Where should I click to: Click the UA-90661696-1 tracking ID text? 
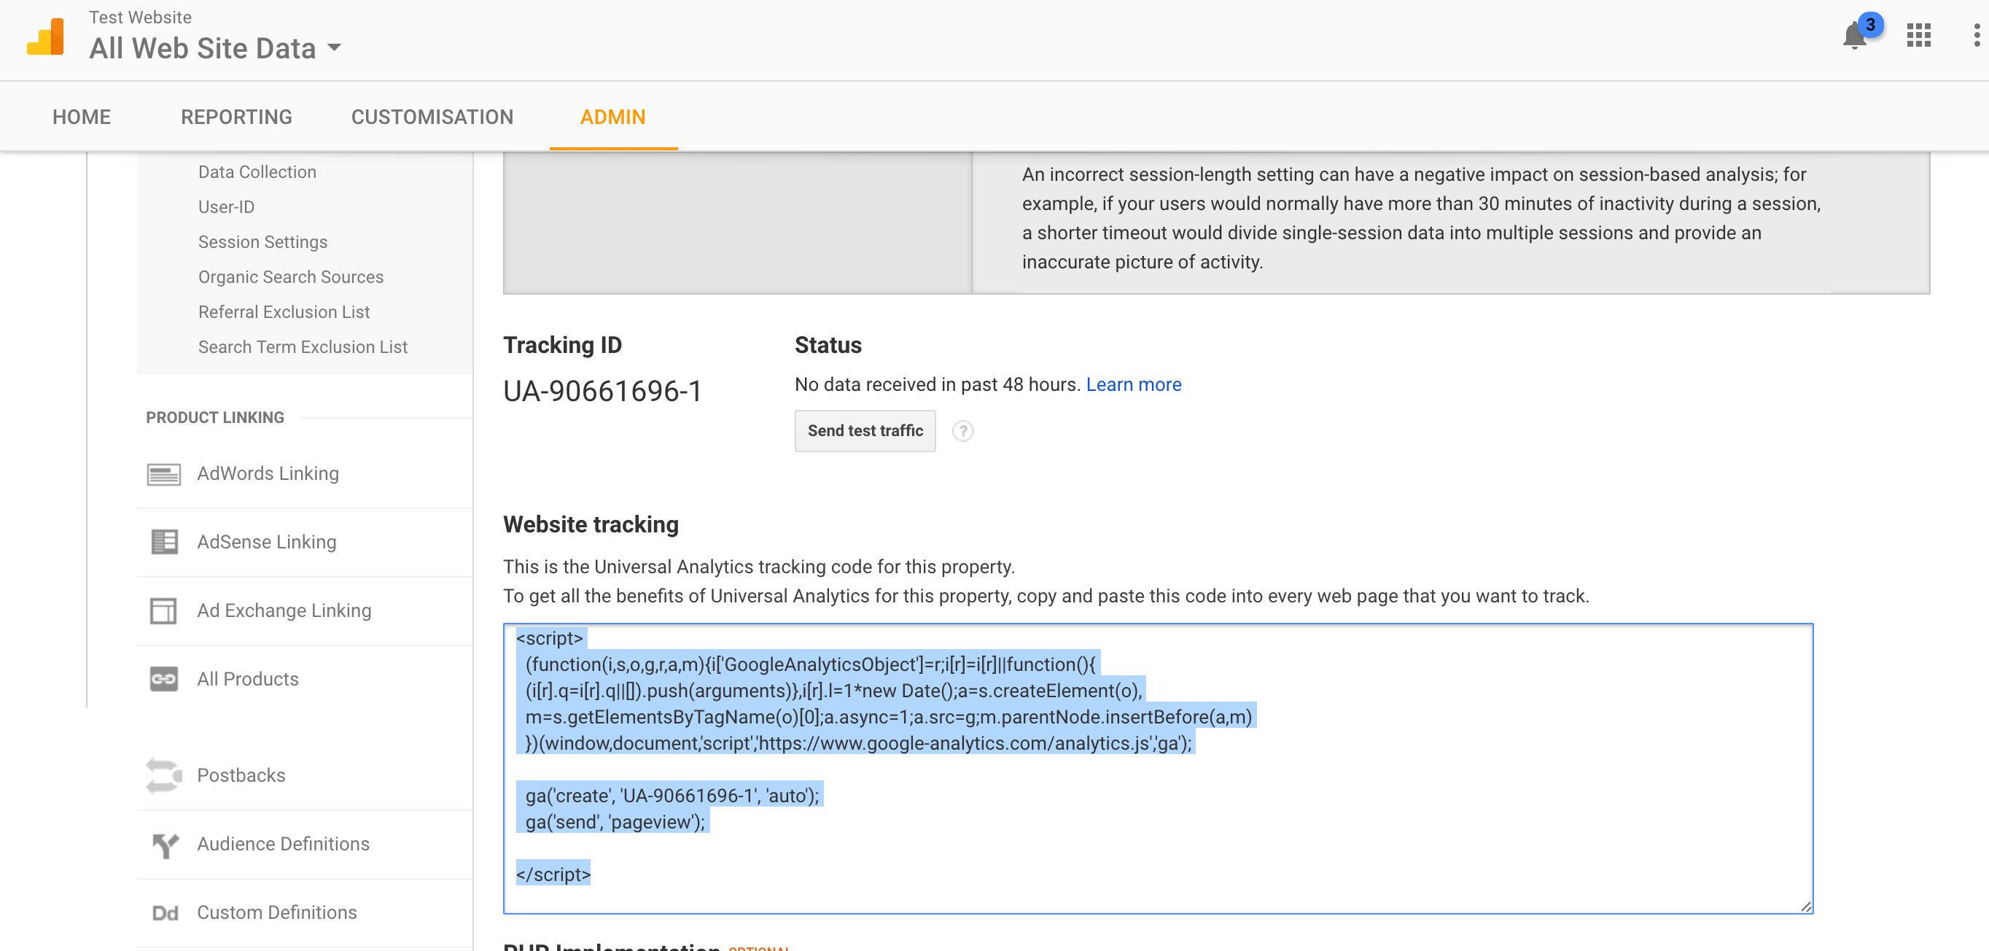coord(603,391)
